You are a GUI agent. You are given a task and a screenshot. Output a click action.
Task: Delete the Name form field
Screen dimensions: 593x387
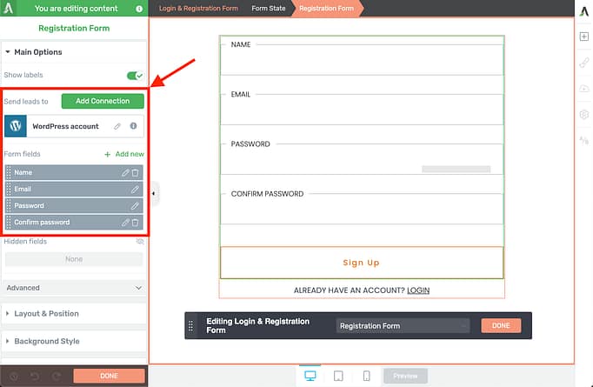(136, 173)
